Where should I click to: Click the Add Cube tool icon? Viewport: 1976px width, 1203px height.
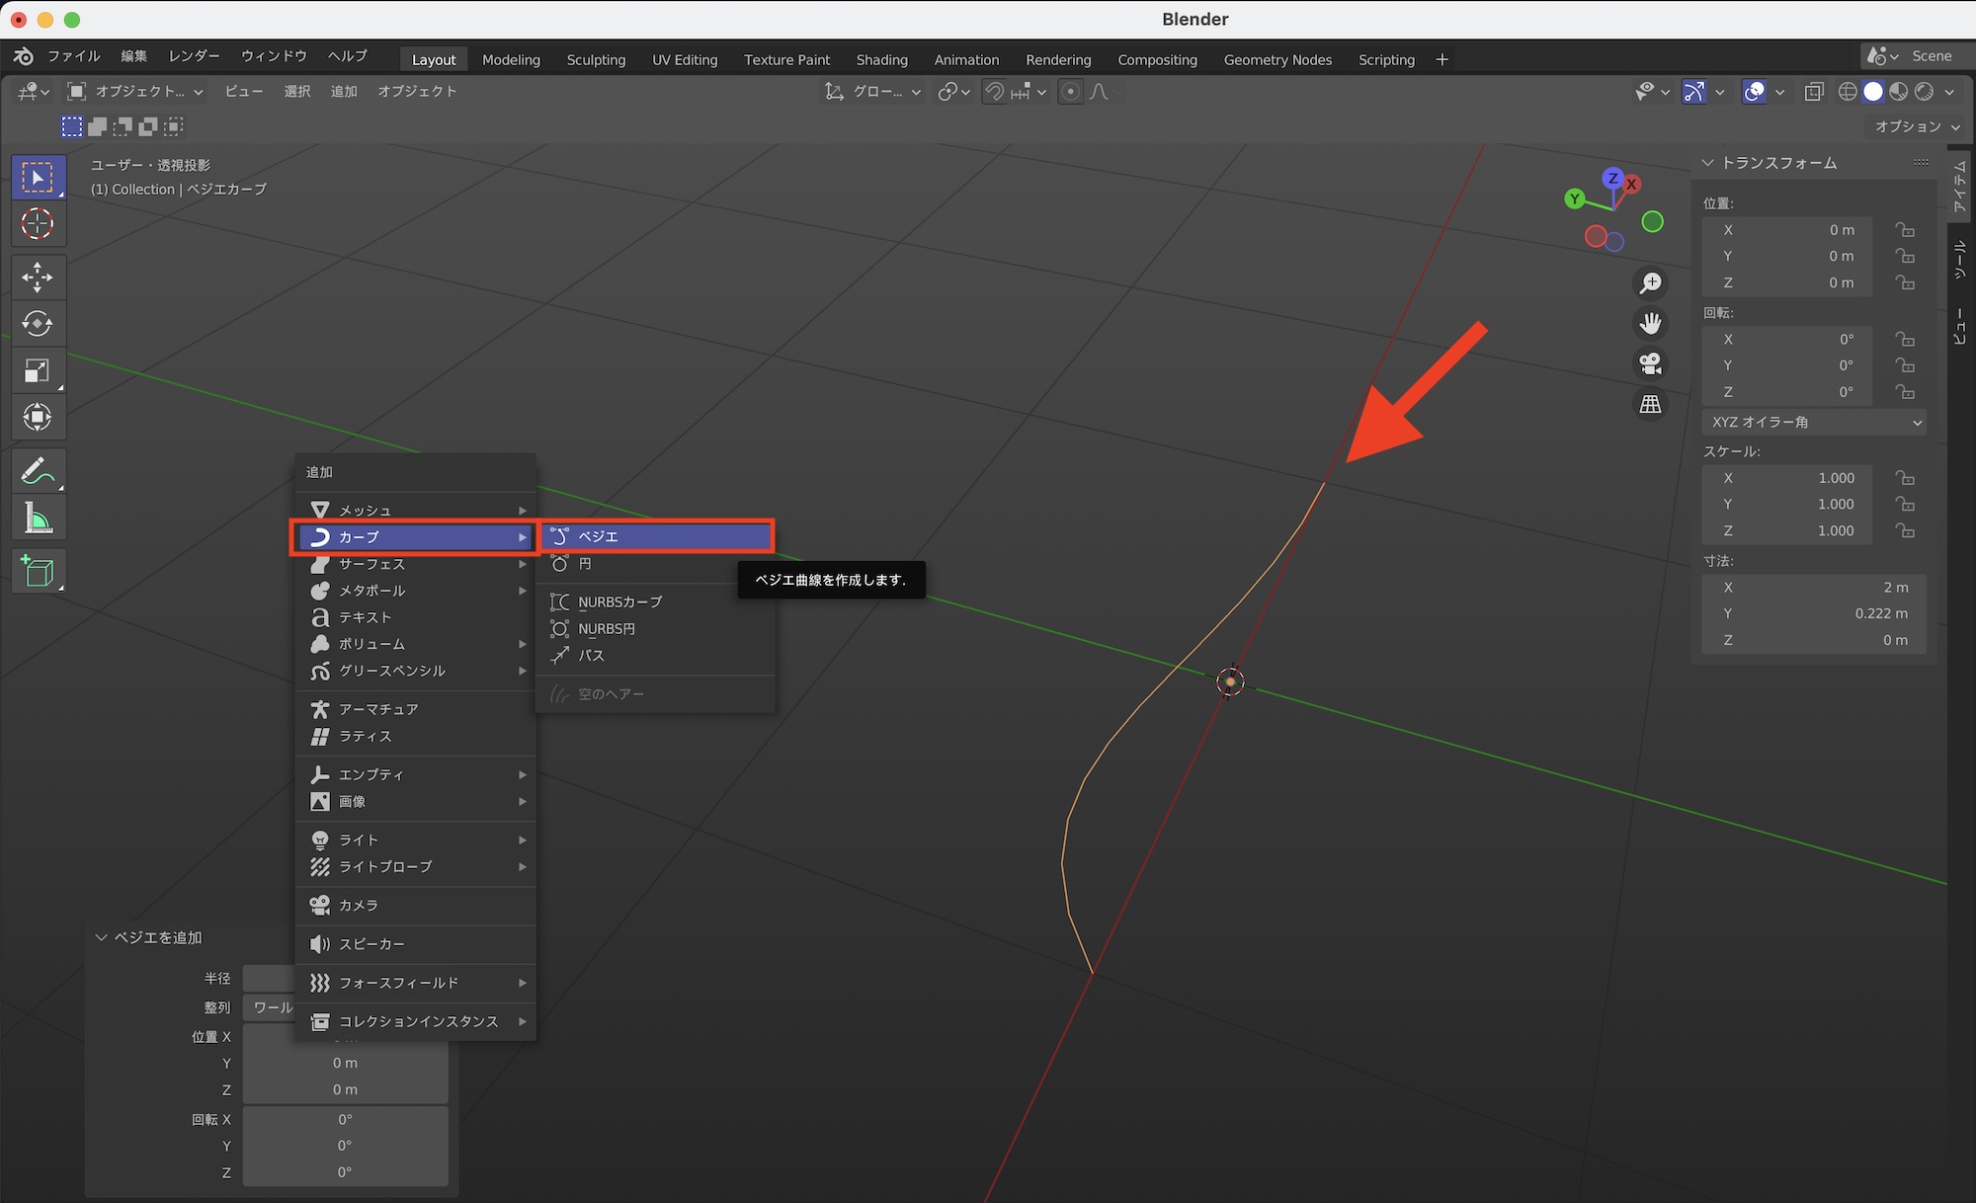coord(38,571)
